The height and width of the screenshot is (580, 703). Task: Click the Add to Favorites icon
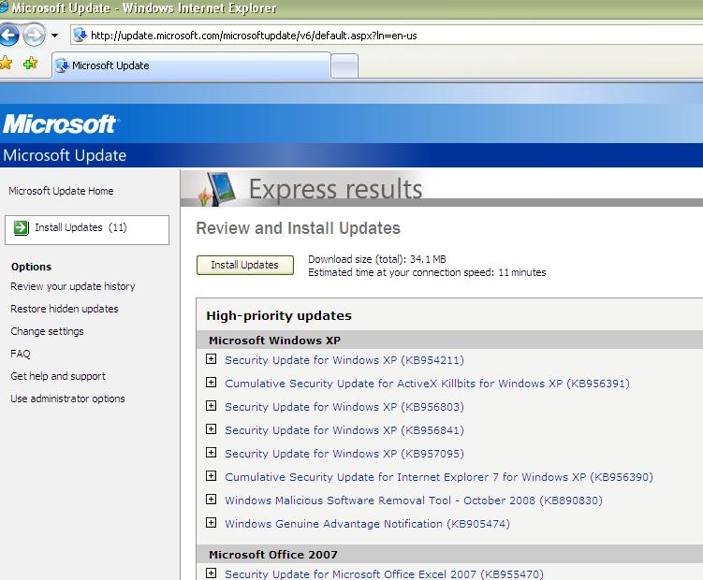tap(31, 64)
